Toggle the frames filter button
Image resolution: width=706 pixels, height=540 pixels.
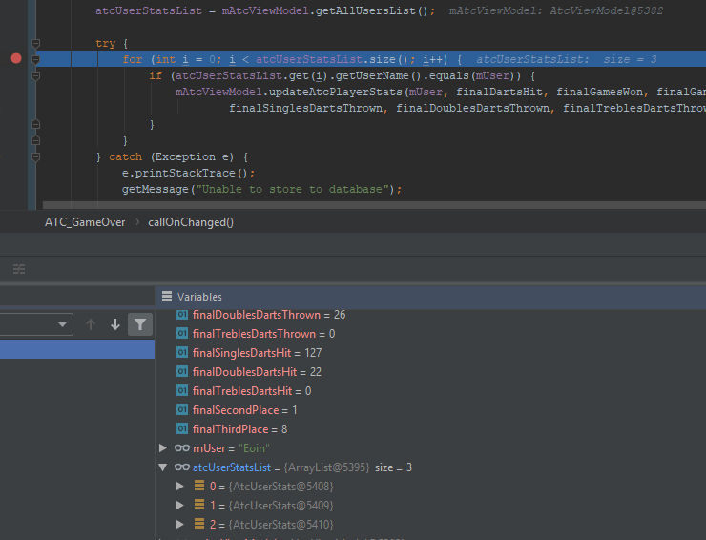(x=140, y=324)
